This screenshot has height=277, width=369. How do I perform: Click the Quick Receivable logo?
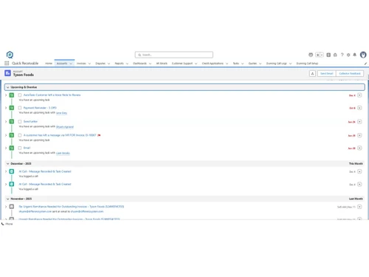(10, 55)
